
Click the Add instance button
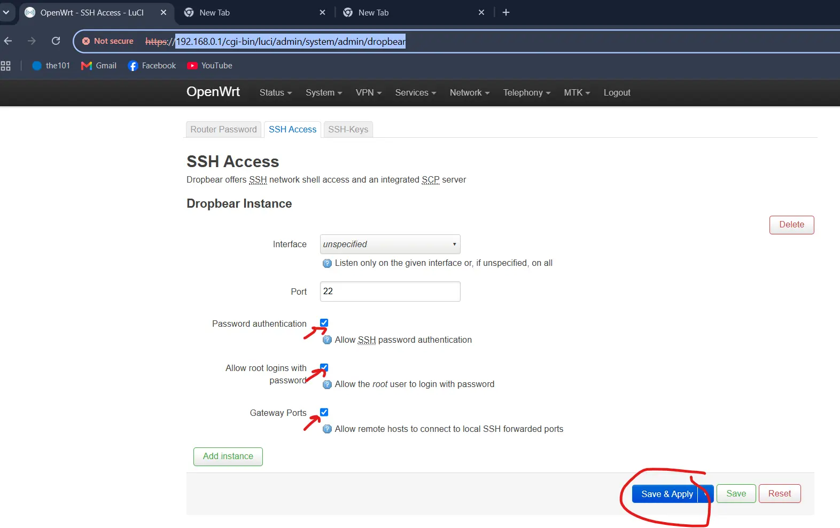pos(228,456)
